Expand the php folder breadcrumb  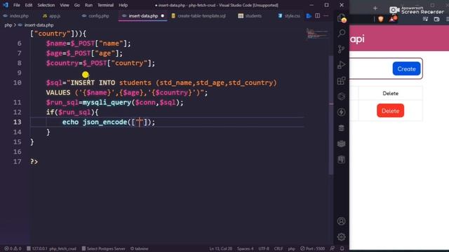[x=8, y=25]
